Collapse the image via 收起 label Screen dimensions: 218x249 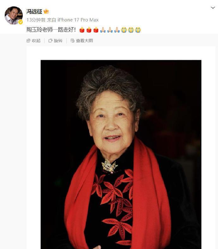pos(36,41)
